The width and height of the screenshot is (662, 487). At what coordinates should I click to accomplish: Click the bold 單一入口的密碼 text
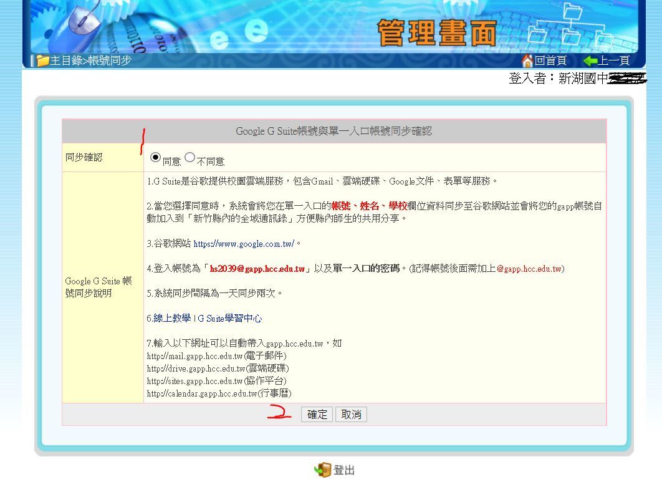click(366, 269)
